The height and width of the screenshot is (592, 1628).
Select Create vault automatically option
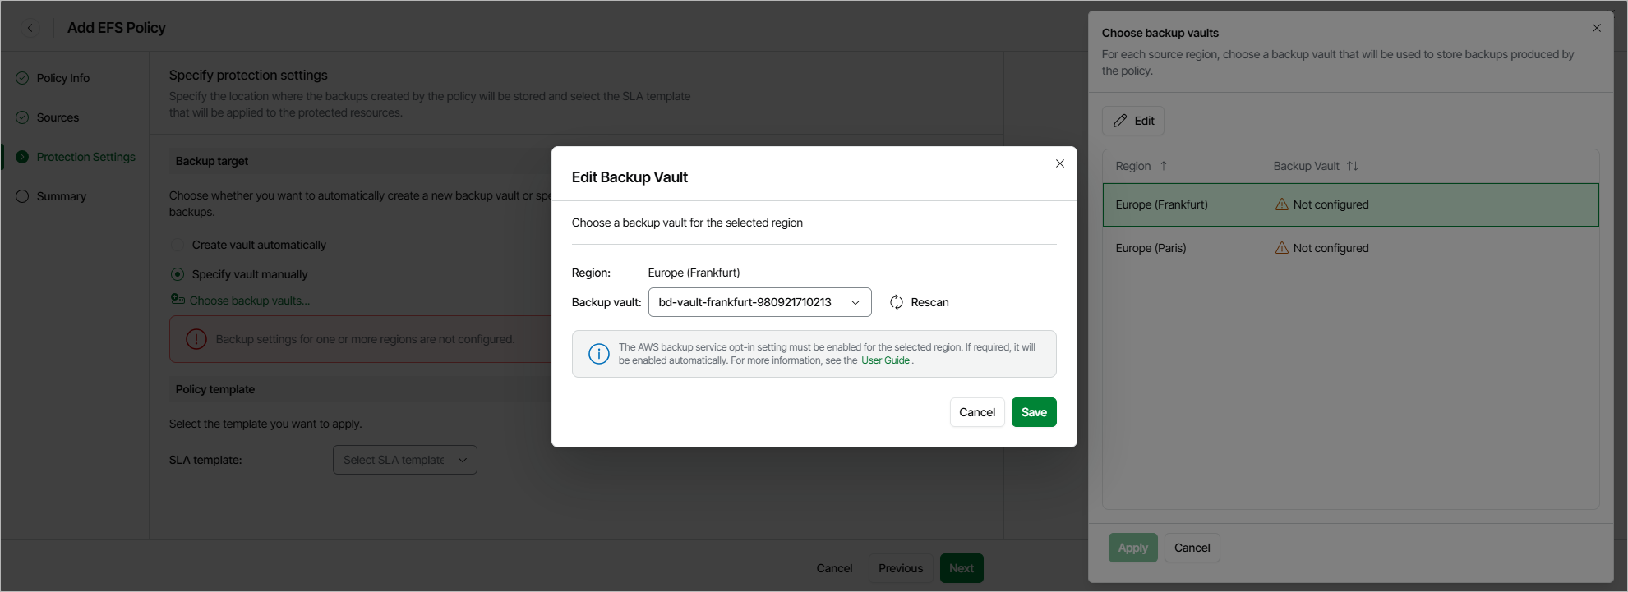point(178,245)
